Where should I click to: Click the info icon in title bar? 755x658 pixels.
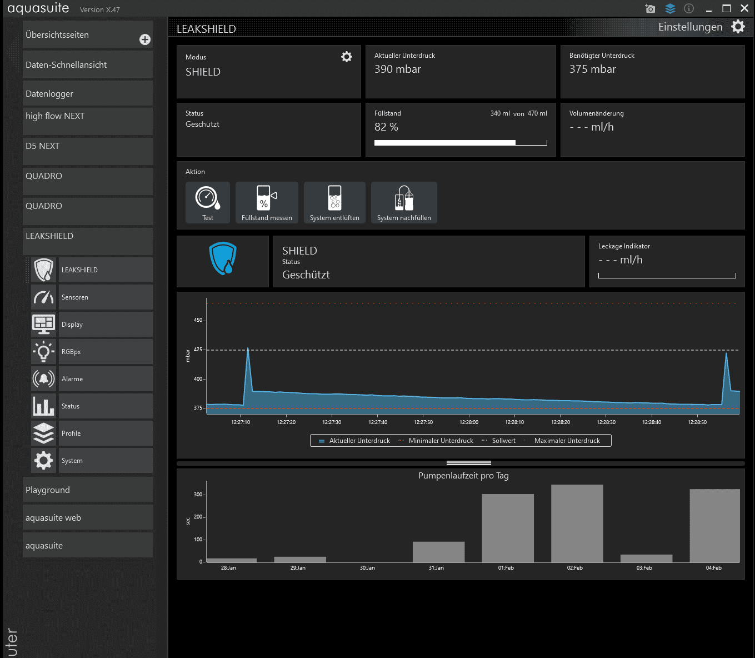pos(689,8)
